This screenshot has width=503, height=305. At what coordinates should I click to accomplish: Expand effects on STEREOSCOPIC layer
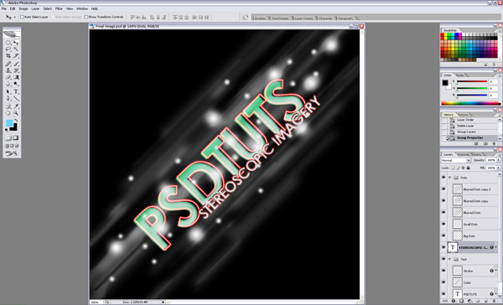pyautogui.click(x=496, y=247)
